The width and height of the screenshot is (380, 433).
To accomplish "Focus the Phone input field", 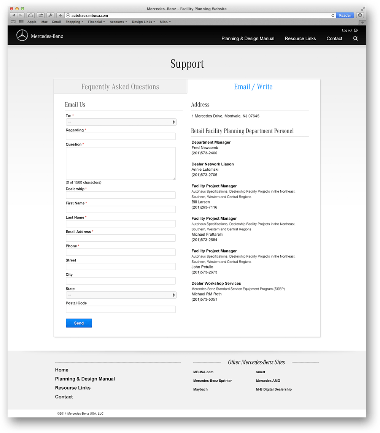I will pos(121,252).
